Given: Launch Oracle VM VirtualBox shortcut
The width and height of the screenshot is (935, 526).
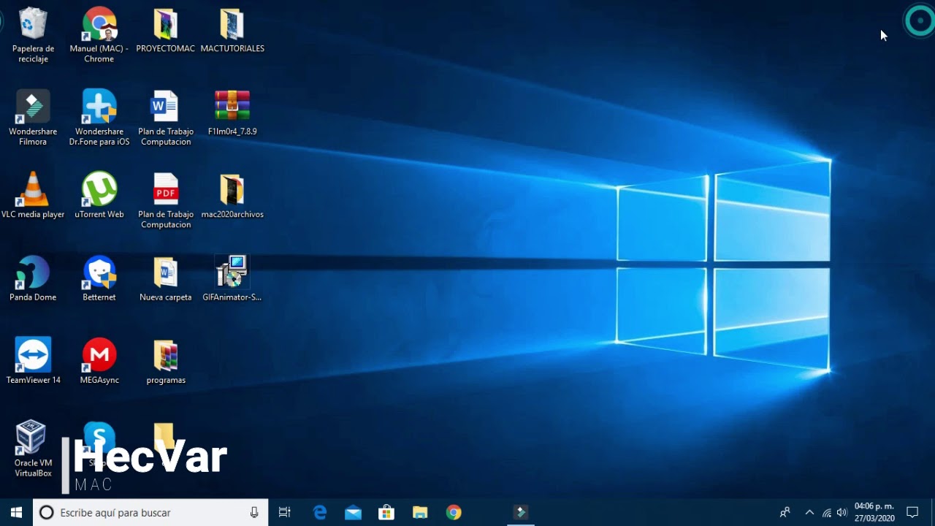Looking at the screenshot, I should (33, 449).
